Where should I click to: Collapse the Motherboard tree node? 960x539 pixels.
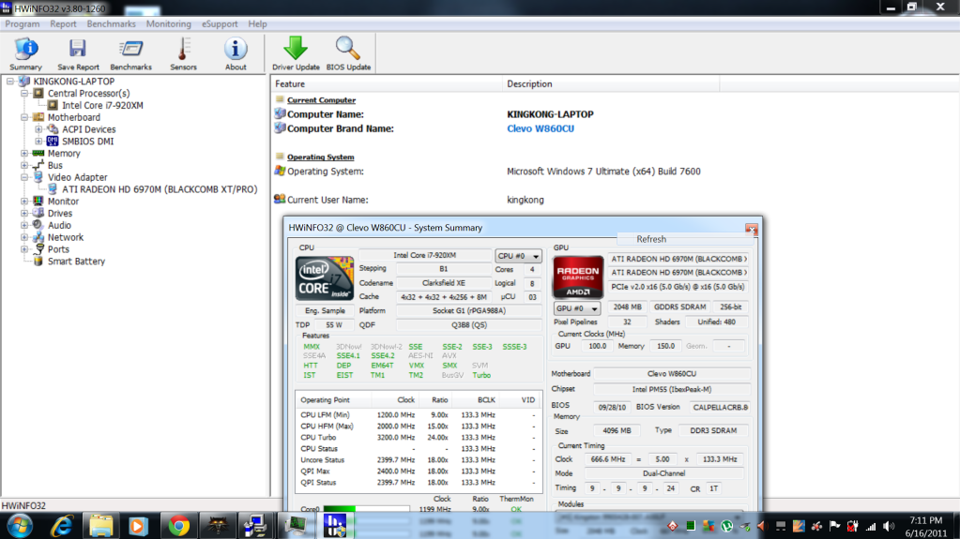24,118
